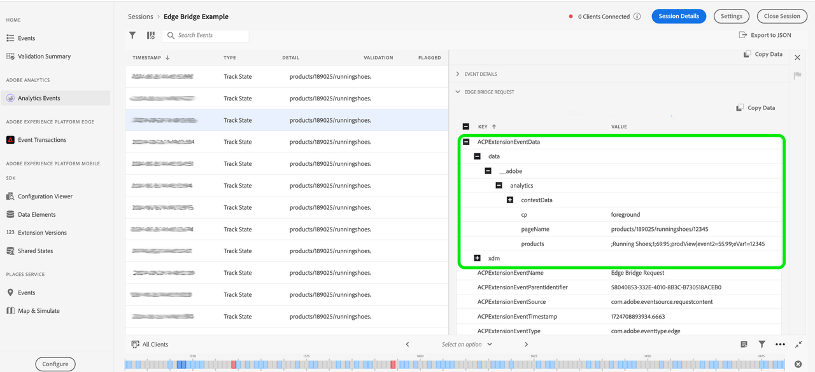Collapse the ACPExtensionEventData node
This screenshot has width=815, height=372.
(x=466, y=142)
